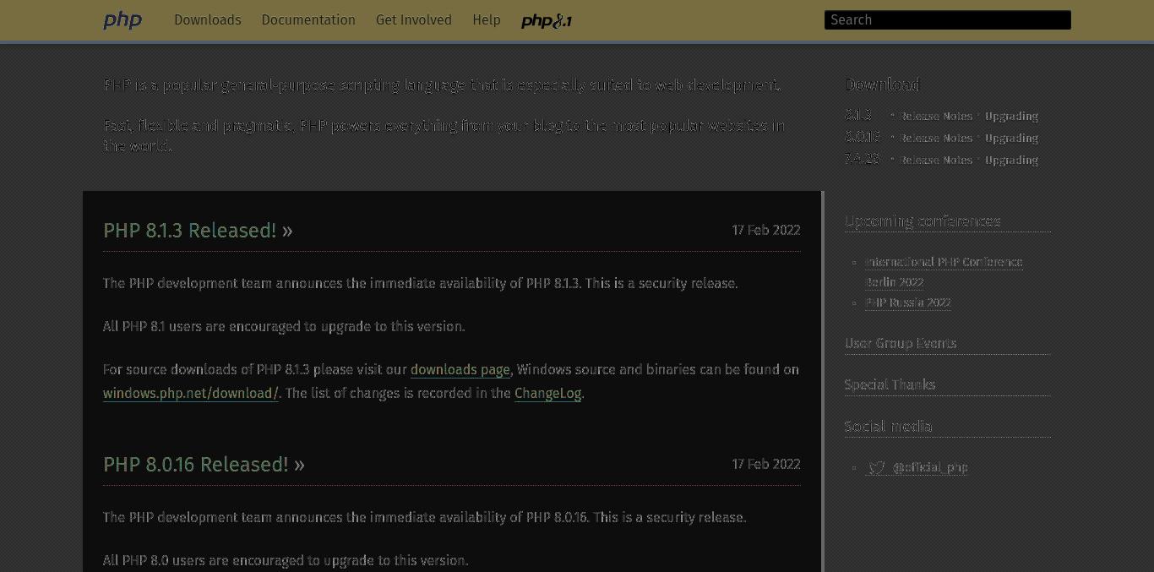The image size is (1154, 572).
Task: Follow the downloads page link
Action: tap(460, 370)
